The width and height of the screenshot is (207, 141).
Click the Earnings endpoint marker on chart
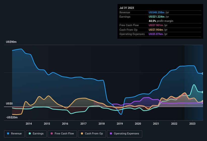click(x=203, y=92)
